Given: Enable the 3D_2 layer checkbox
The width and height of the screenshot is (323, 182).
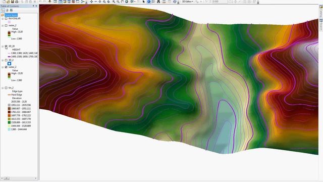Looking at the screenshot, I should (6, 60).
